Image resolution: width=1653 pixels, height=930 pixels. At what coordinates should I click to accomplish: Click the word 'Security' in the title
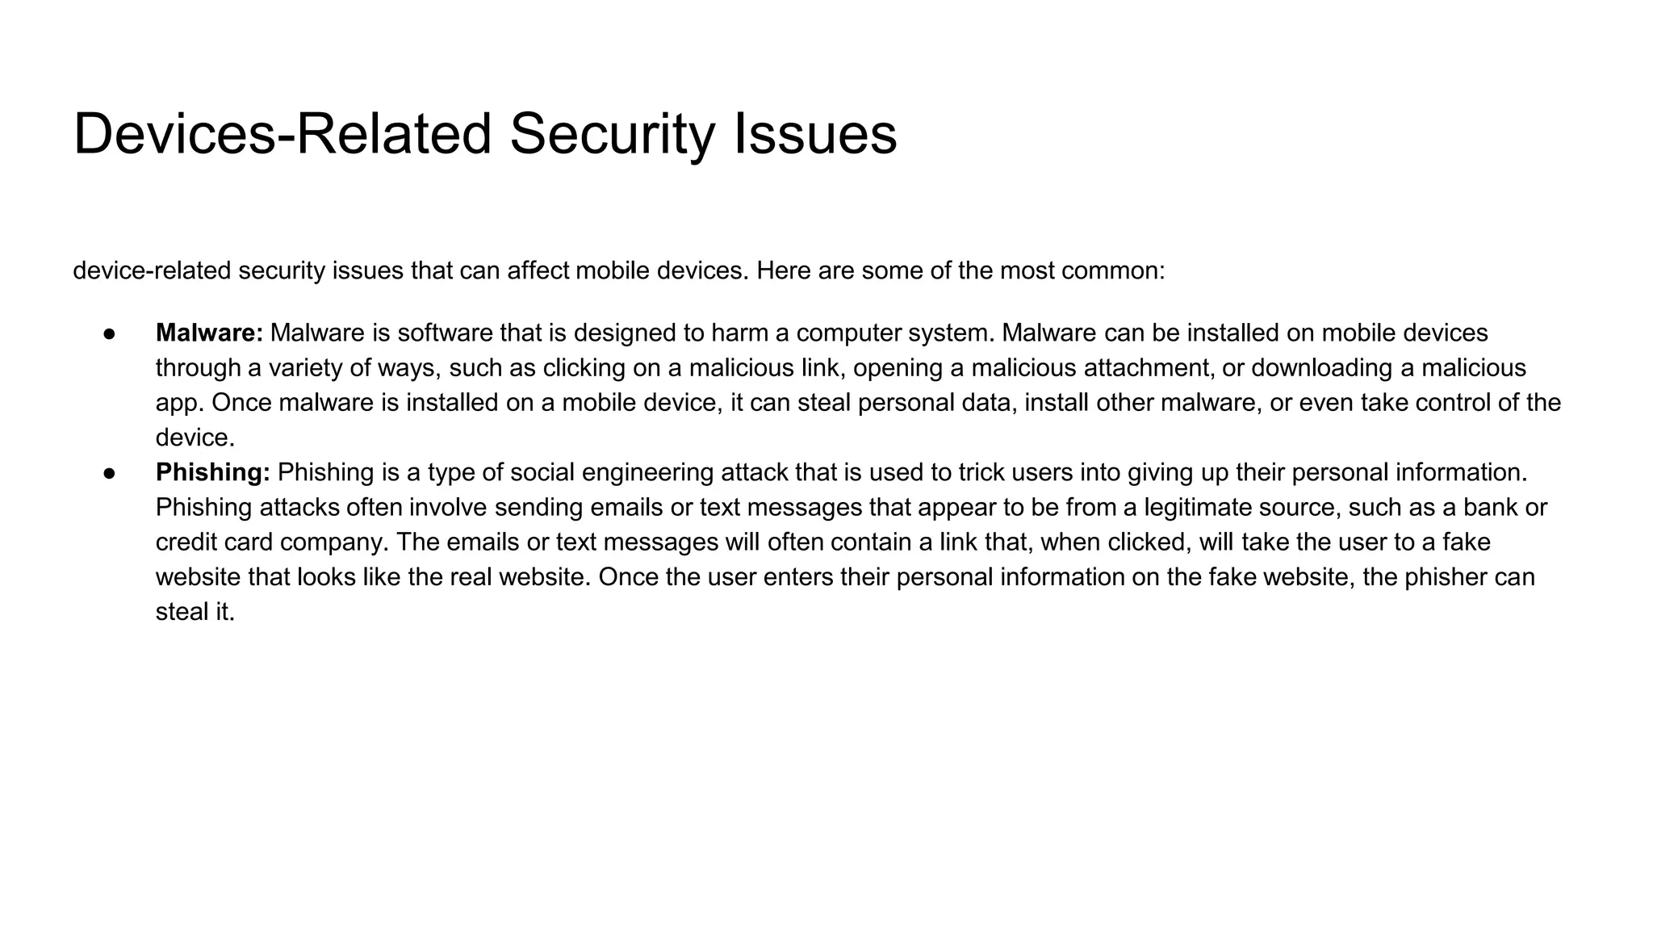(612, 134)
